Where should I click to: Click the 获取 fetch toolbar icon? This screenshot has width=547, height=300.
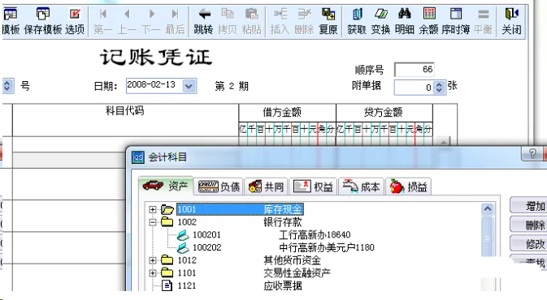357,21
